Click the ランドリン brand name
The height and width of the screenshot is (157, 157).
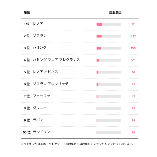click(41, 132)
